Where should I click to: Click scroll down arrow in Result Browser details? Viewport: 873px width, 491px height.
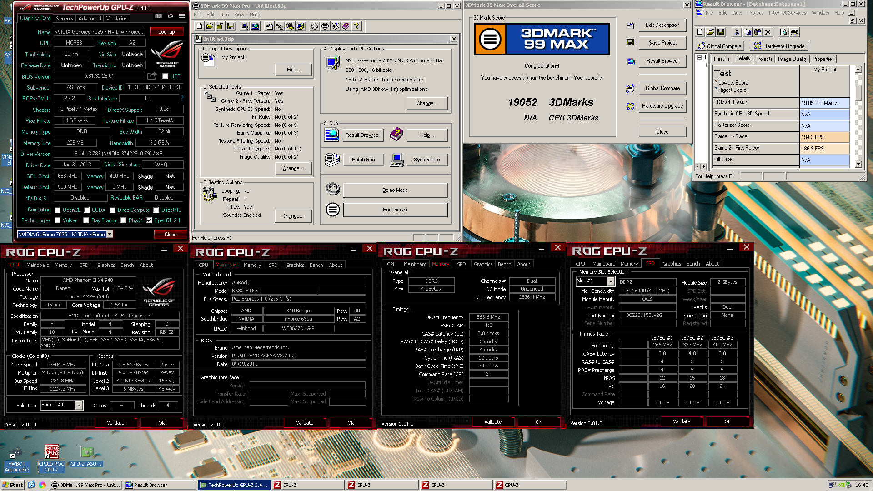click(858, 164)
